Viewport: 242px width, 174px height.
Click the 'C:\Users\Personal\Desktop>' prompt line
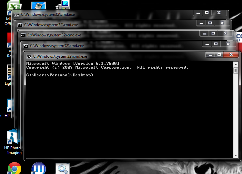[60, 75]
